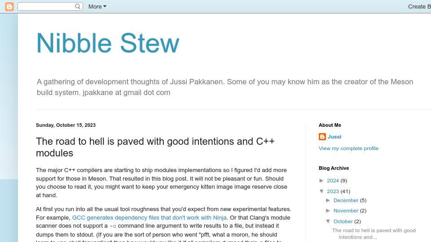
Task: Open the 2024 archive link
Action: (333, 181)
